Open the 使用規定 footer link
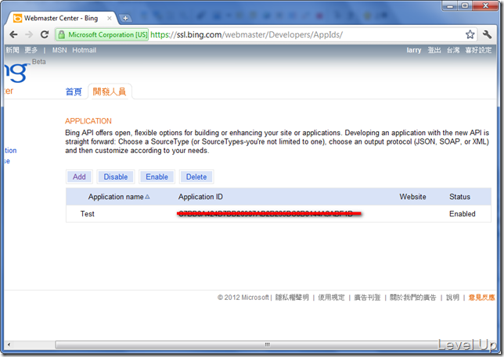Viewport: 504px width, 357px height. coord(331,298)
